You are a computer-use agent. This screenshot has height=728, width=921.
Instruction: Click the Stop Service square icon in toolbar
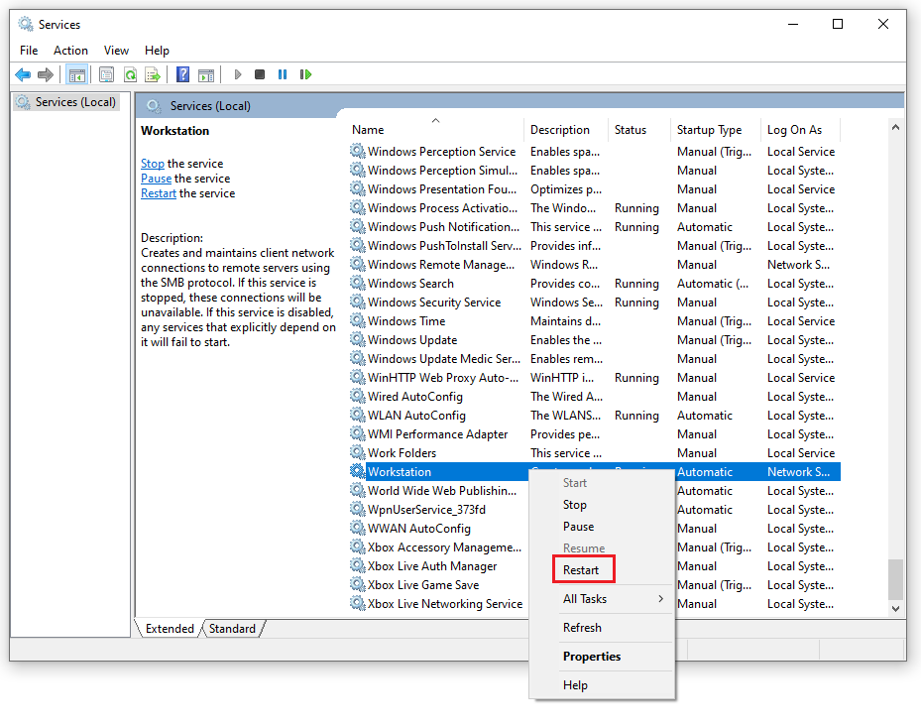coord(260,74)
